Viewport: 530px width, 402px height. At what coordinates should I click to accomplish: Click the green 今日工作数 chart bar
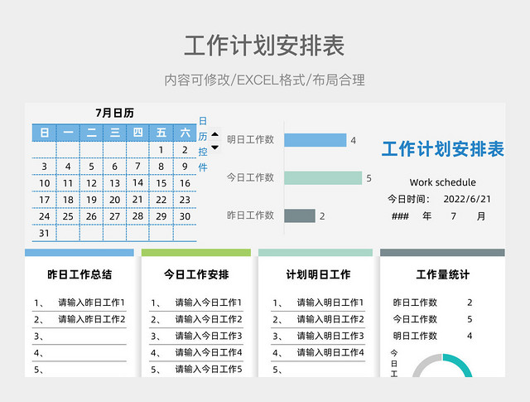[323, 178]
